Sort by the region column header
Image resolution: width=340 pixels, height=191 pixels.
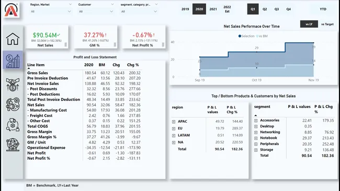click(x=177, y=108)
